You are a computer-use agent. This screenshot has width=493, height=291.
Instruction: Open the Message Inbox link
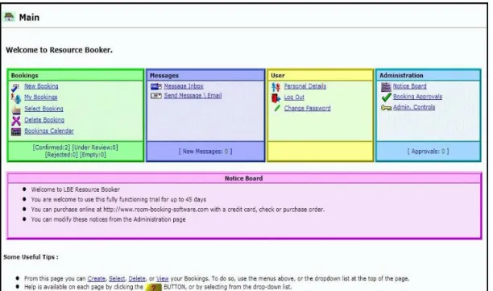(x=184, y=86)
